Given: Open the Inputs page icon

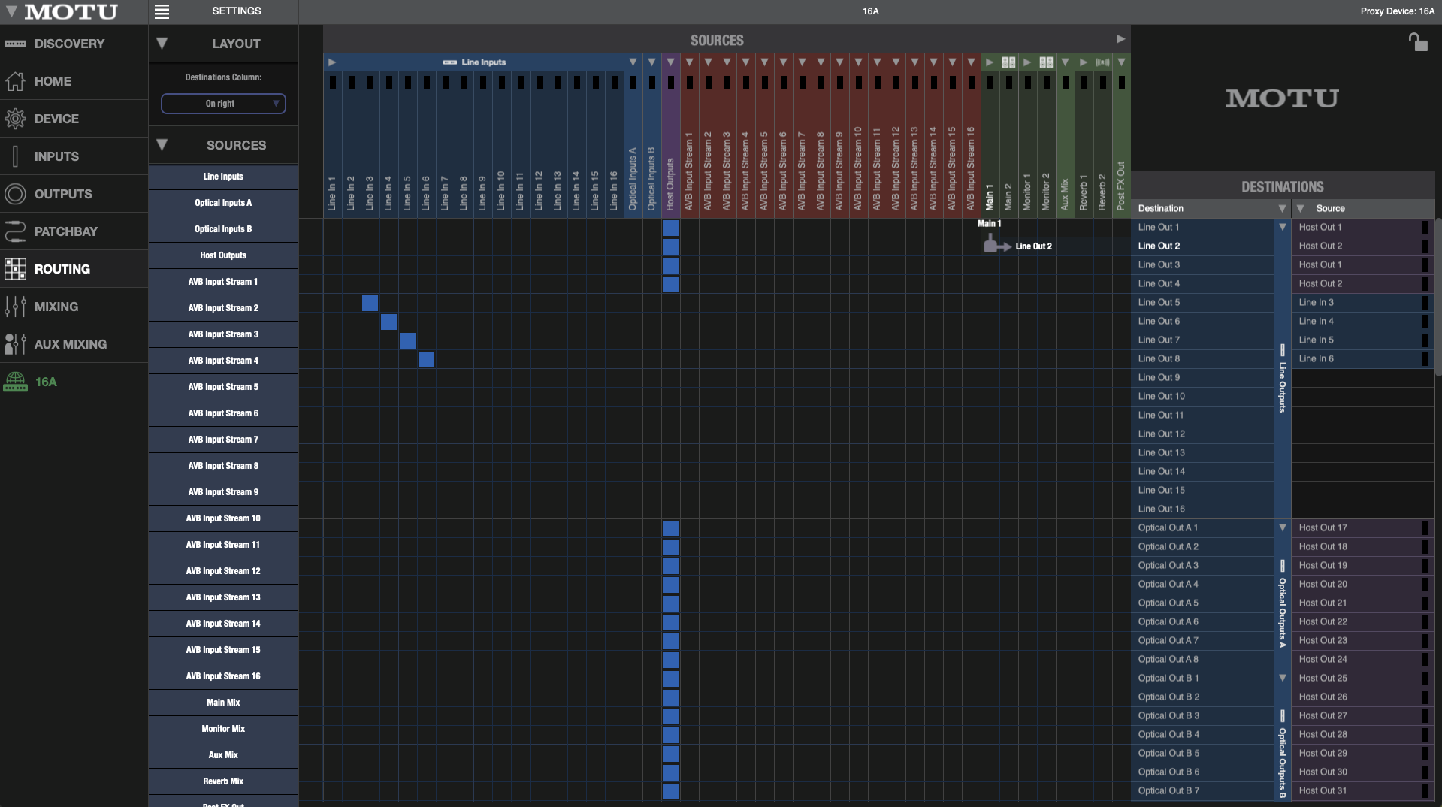Looking at the screenshot, I should tap(15, 156).
